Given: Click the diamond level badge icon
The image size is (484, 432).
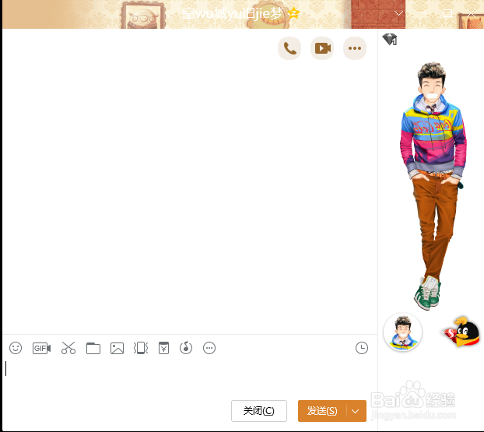Looking at the screenshot, I should [390, 39].
